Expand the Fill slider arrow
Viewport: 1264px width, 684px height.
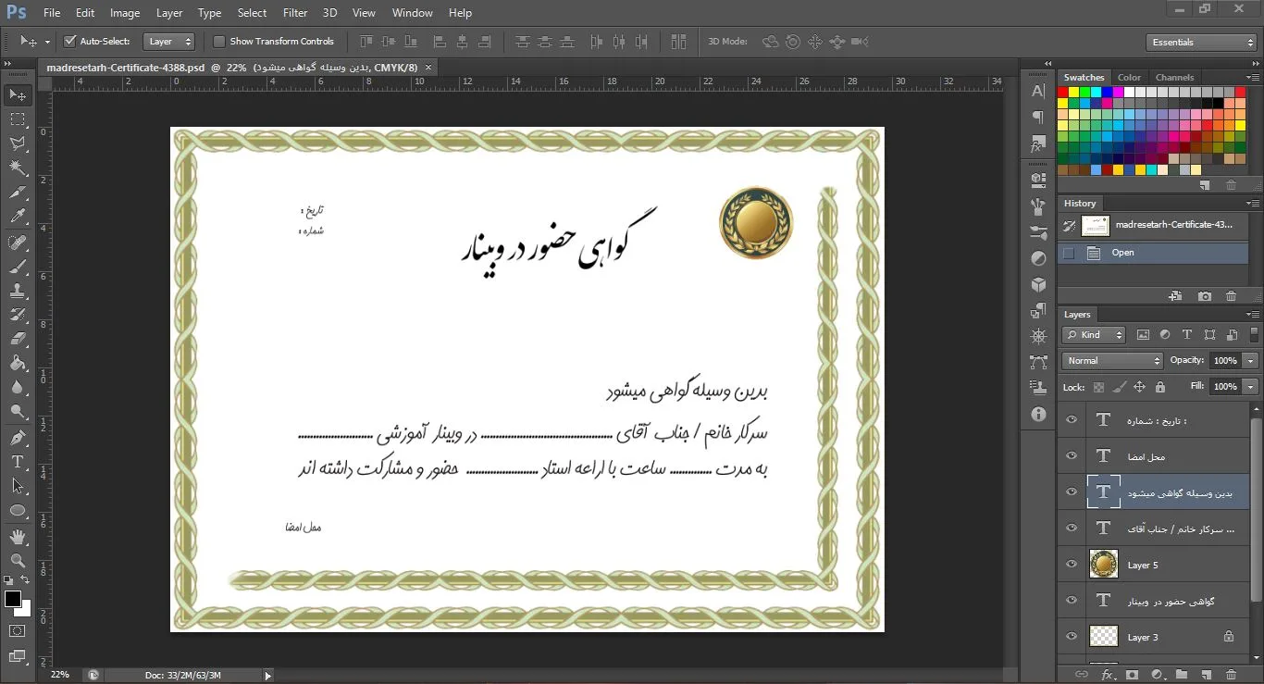1251,387
